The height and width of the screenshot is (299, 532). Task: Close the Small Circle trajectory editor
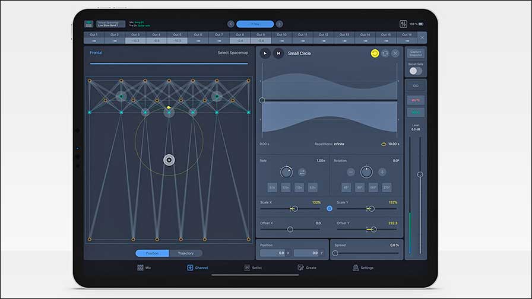point(395,53)
